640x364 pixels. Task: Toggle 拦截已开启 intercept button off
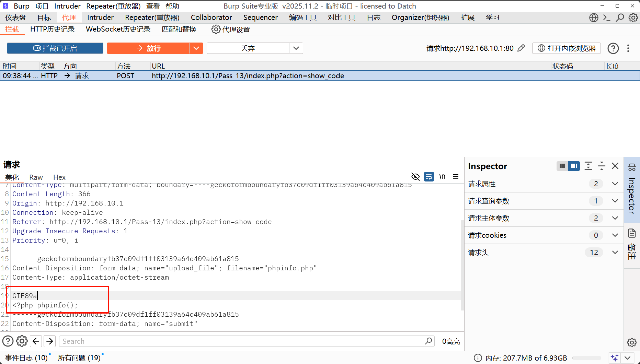(x=55, y=48)
